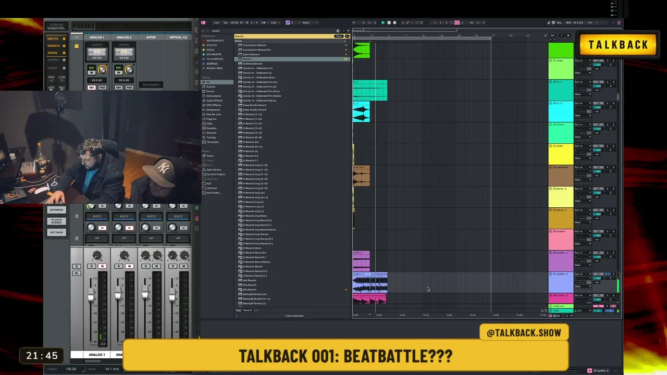
Task: Enable Link sync button
Action: point(217,23)
